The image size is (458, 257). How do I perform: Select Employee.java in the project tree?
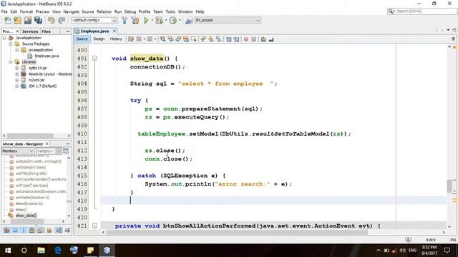(x=47, y=56)
